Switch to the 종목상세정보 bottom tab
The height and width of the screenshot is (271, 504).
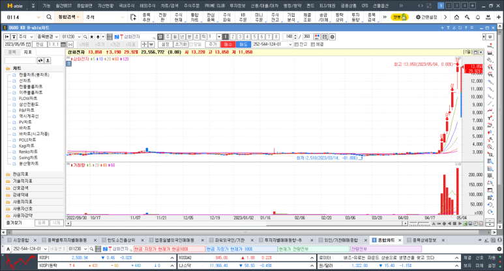click(424, 240)
